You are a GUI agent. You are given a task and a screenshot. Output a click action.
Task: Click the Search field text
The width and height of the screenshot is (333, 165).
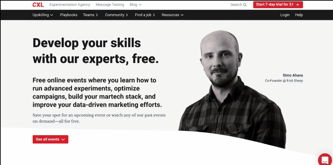pos(236,5)
